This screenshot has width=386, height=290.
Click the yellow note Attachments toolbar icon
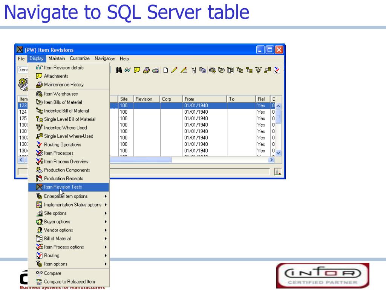click(x=137, y=70)
